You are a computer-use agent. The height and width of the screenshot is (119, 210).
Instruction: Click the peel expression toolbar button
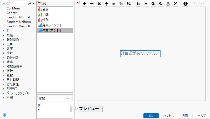(153, 4)
